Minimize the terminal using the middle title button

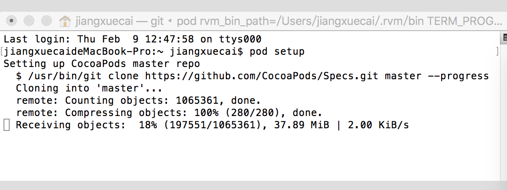click(x=29, y=21)
